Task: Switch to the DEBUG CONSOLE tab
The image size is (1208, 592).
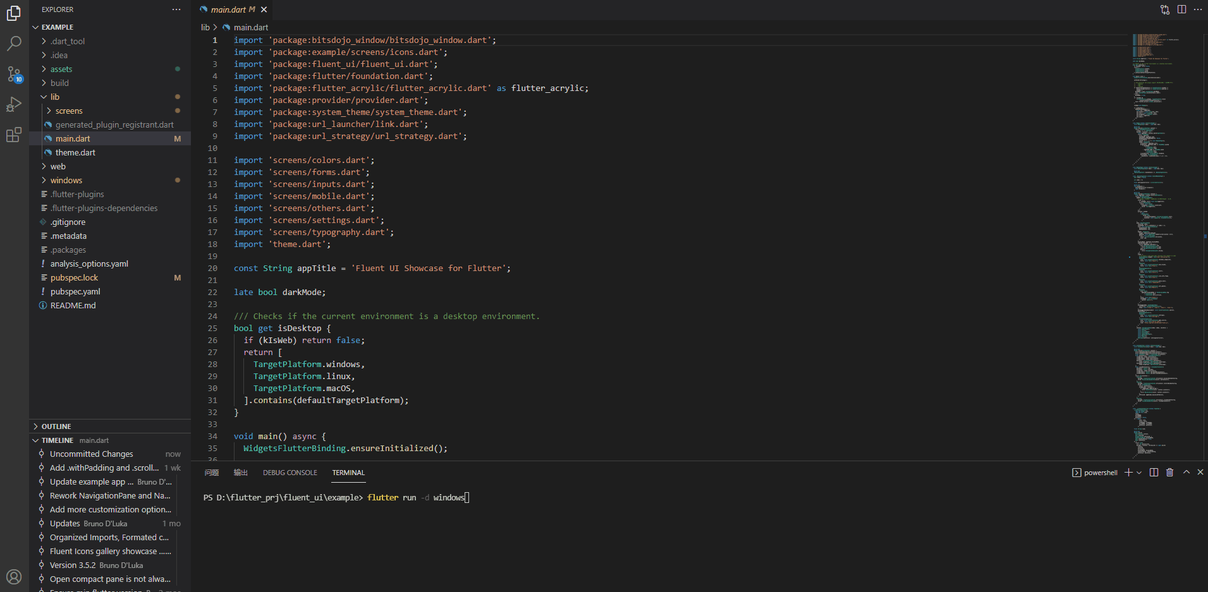Action: [x=290, y=473]
